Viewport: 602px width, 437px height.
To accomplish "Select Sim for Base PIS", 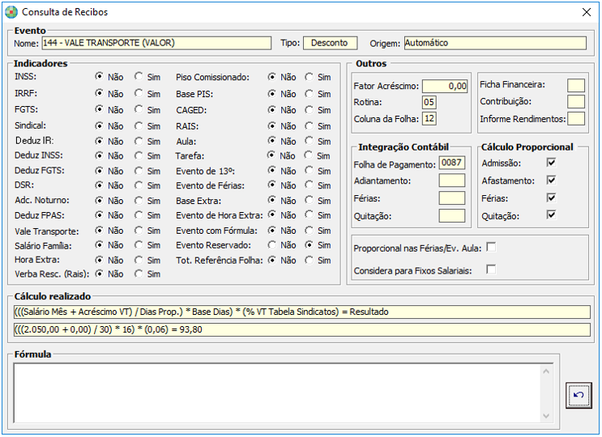I will click(309, 94).
